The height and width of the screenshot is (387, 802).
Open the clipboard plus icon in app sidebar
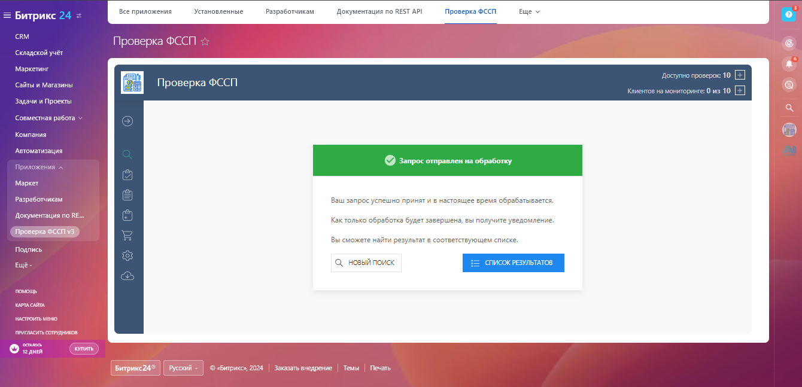[x=127, y=215]
